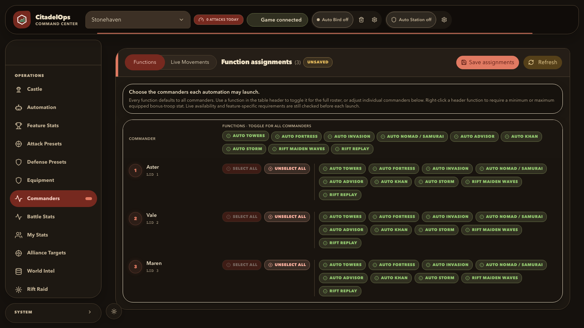Switch to Live Movements tab
Viewport: 584px width, 328px height.
(x=190, y=62)
